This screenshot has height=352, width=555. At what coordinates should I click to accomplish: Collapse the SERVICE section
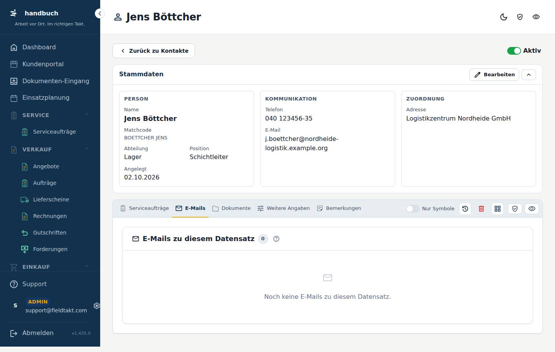87,115
